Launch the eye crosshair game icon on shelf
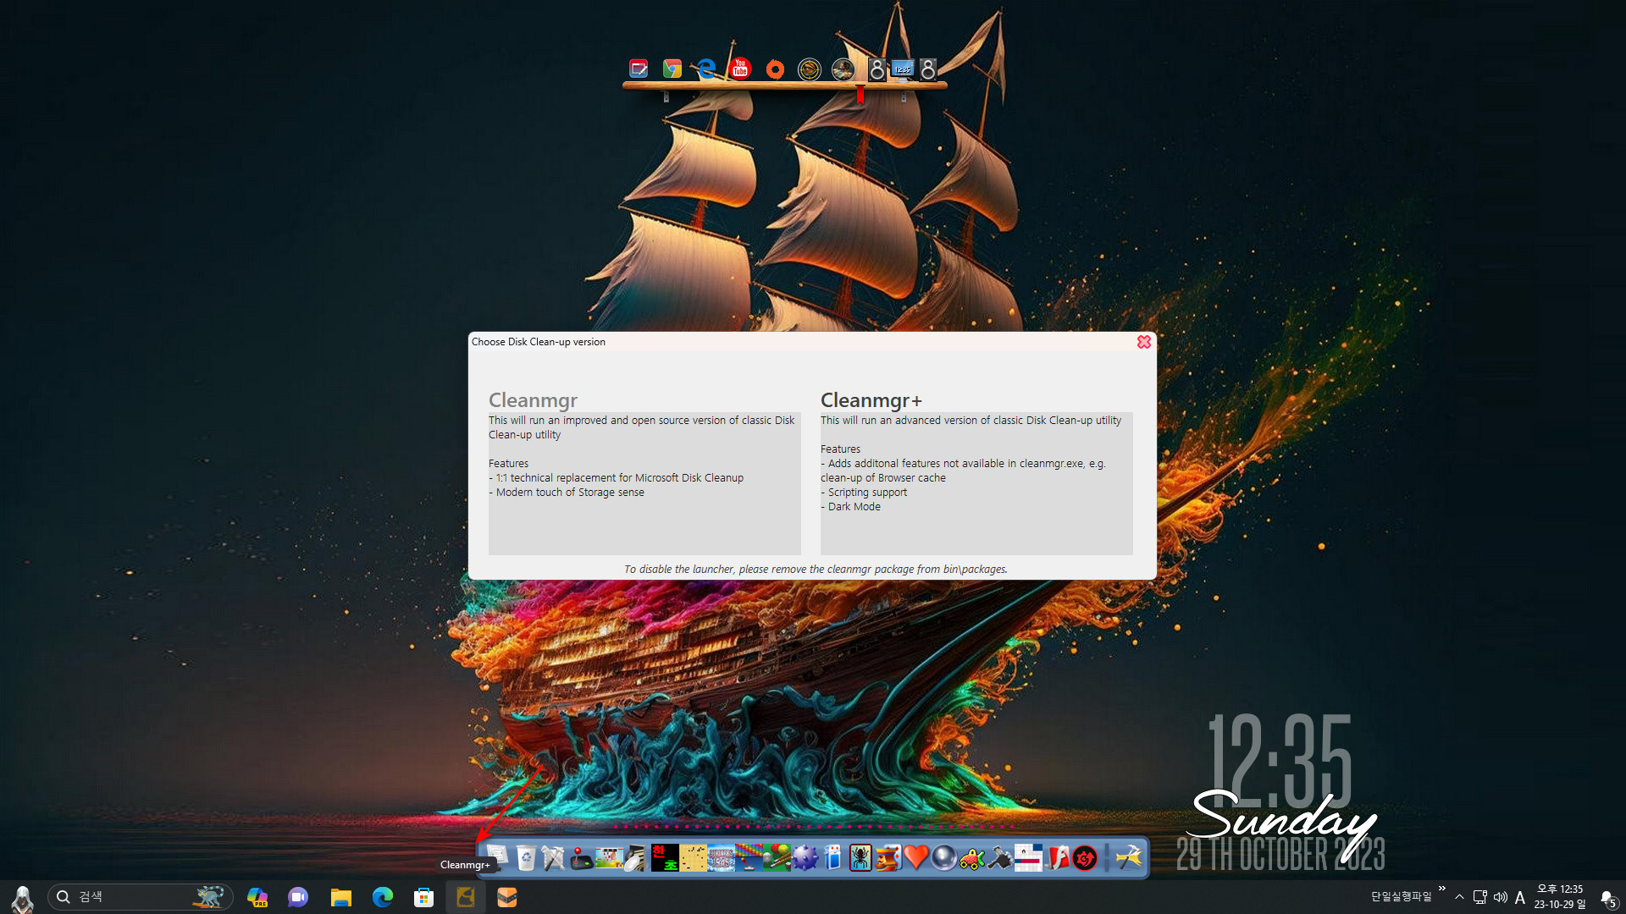 click(x=810, y=69)
